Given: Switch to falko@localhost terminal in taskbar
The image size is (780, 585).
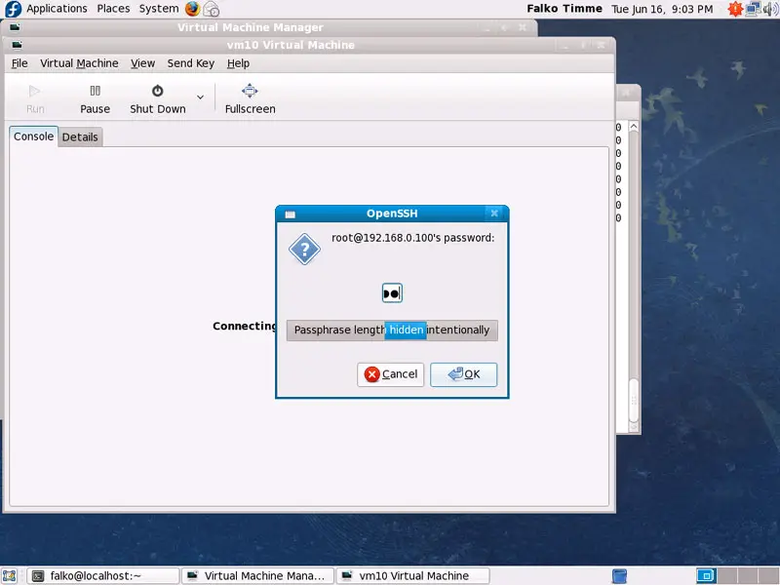Looking at the screenshot, I should click(x=102, y=575).
